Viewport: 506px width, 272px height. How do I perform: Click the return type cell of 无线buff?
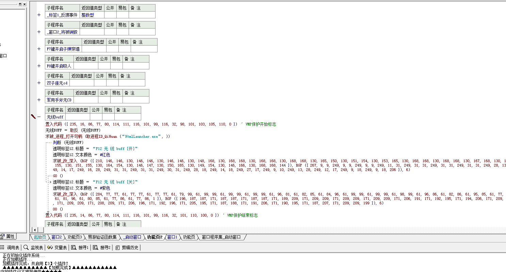78,117
